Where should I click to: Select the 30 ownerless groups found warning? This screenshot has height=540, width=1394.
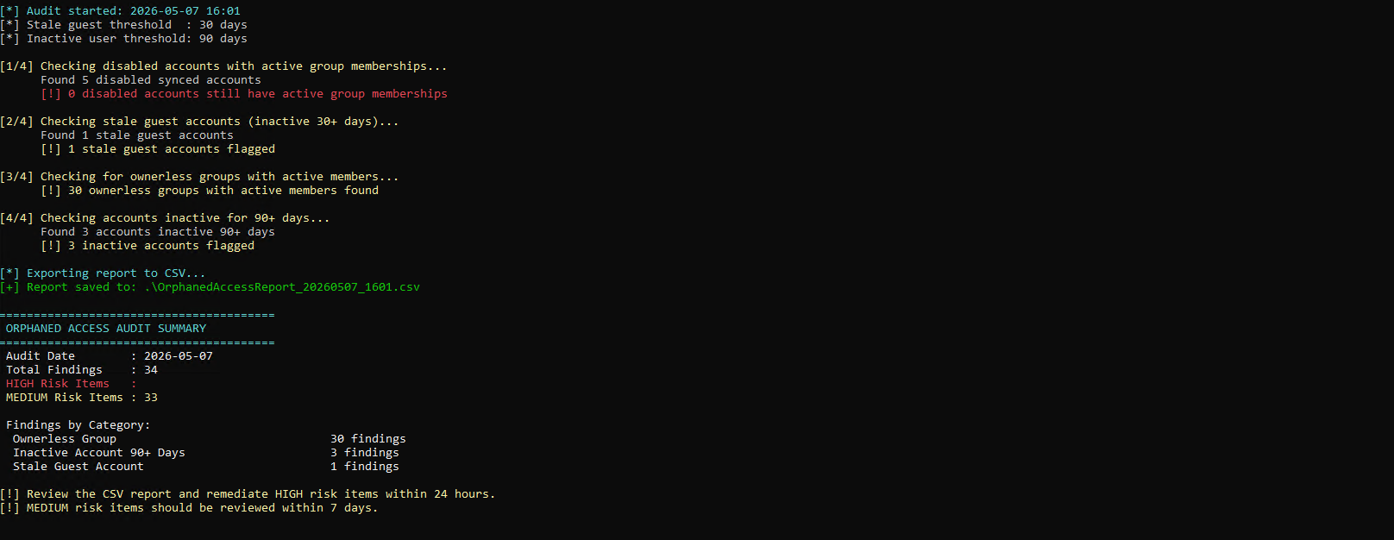point(210,191)
